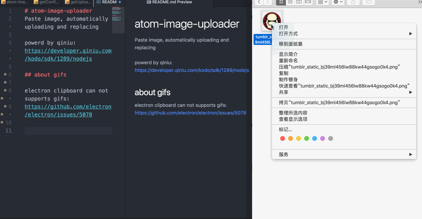
Task: Click the '## about gifs' line in editor
Action: click(x=45, y=75)
